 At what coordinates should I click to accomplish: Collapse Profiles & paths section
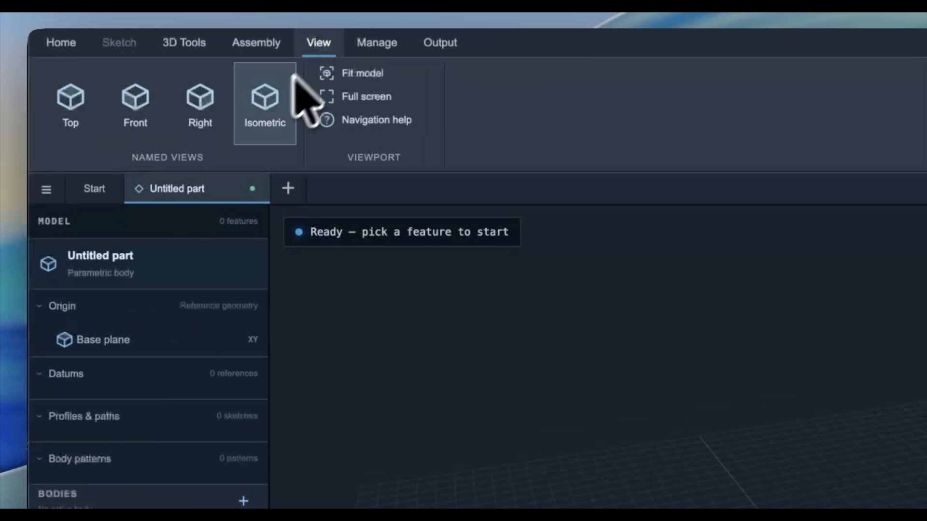[39, 416]
